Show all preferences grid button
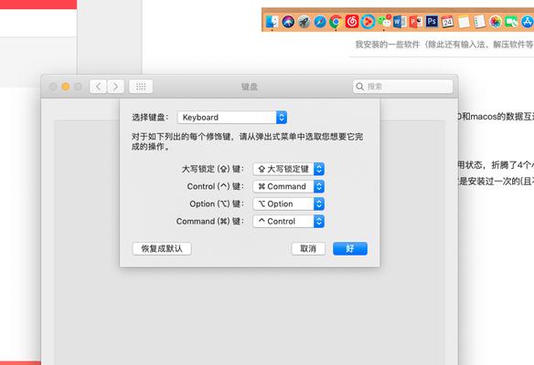This screenshot has width=534, height=365. pos(141,87)
